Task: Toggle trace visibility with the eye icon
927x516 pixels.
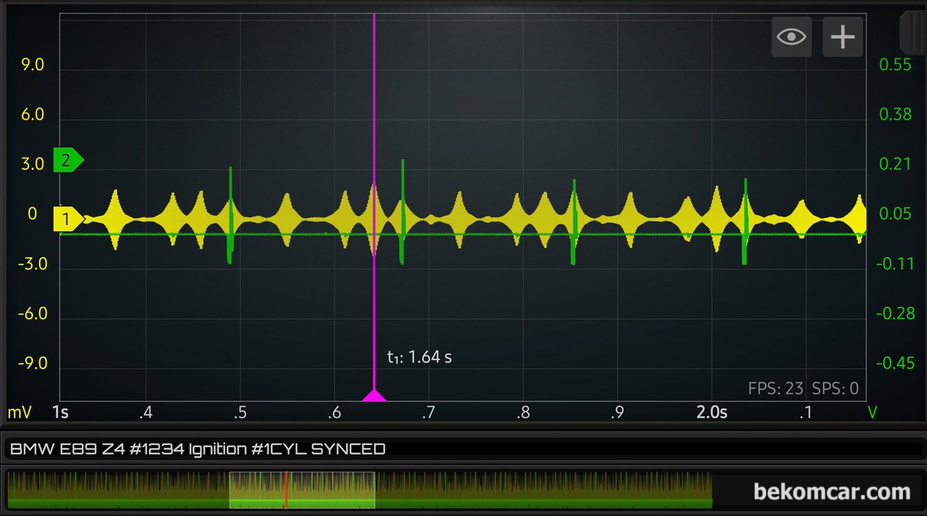Action: coord(791,36)
